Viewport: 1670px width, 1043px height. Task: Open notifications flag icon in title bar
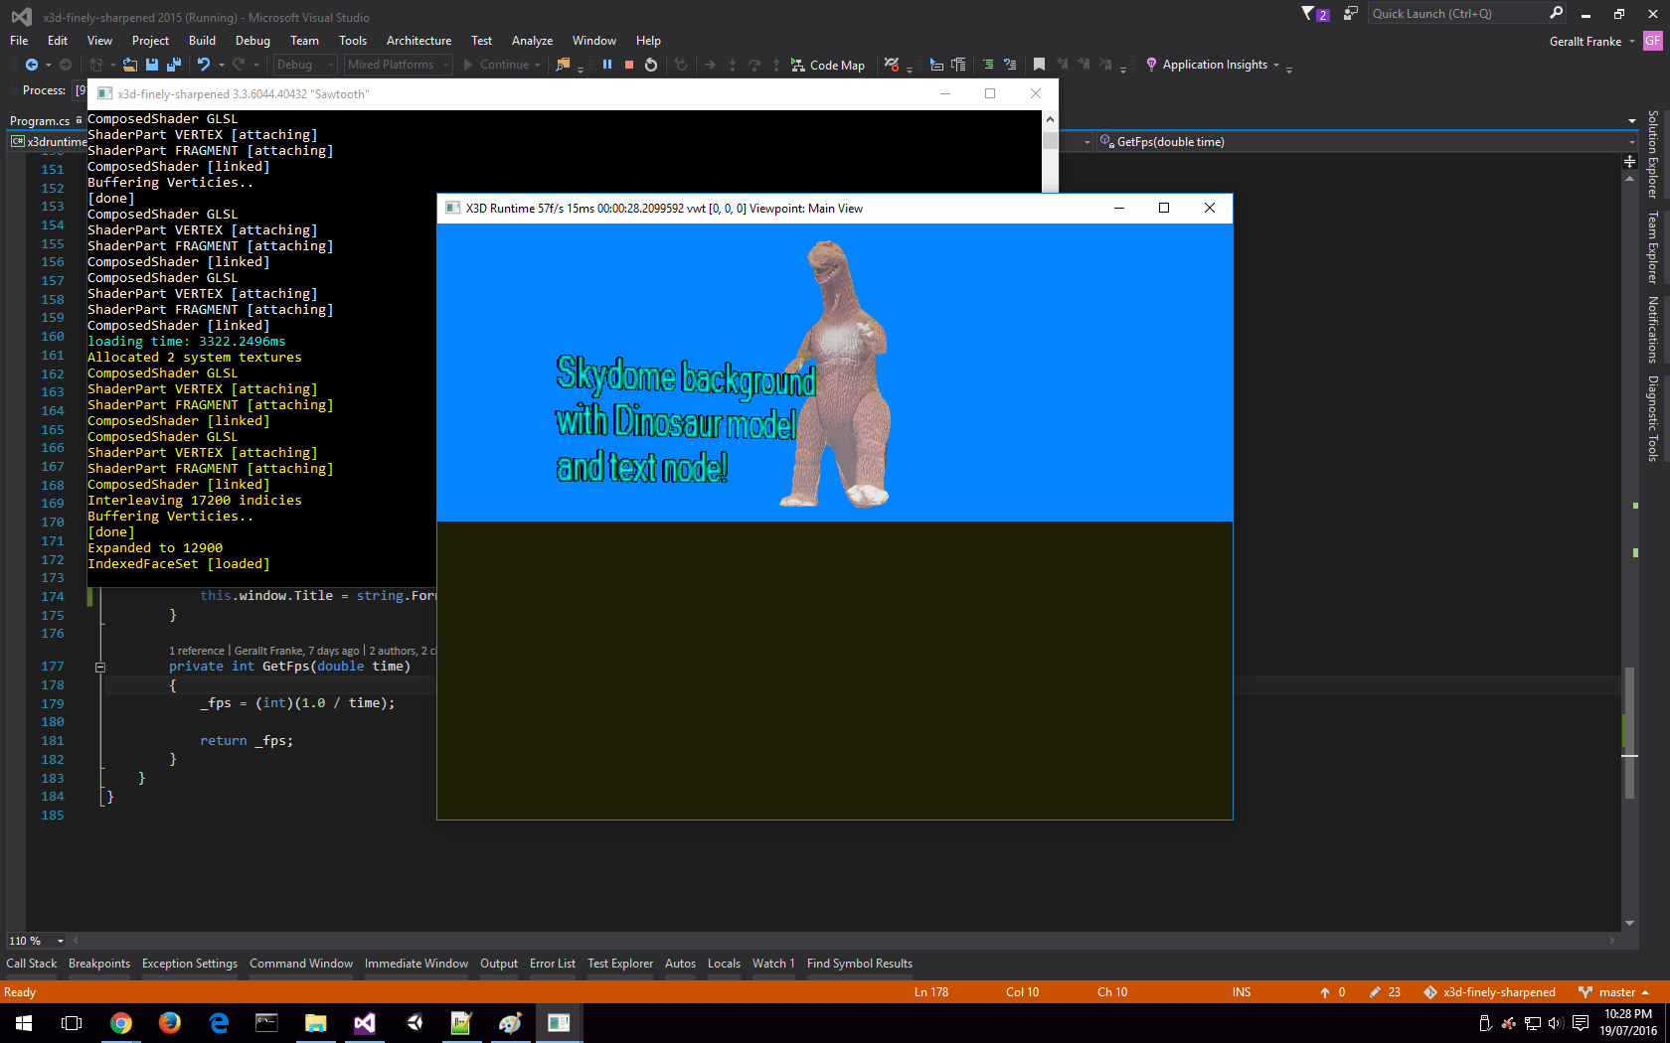(1314, 14)
